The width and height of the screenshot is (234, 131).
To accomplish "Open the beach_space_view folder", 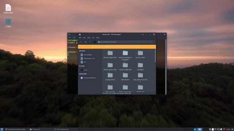I will tap(110, 67).
